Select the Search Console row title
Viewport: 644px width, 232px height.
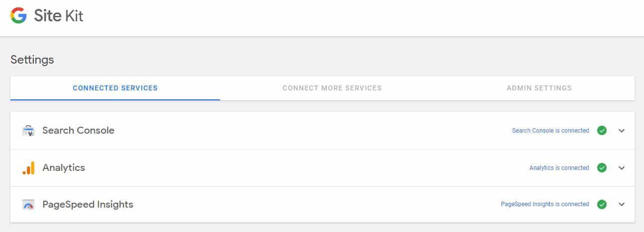[78, 131]
